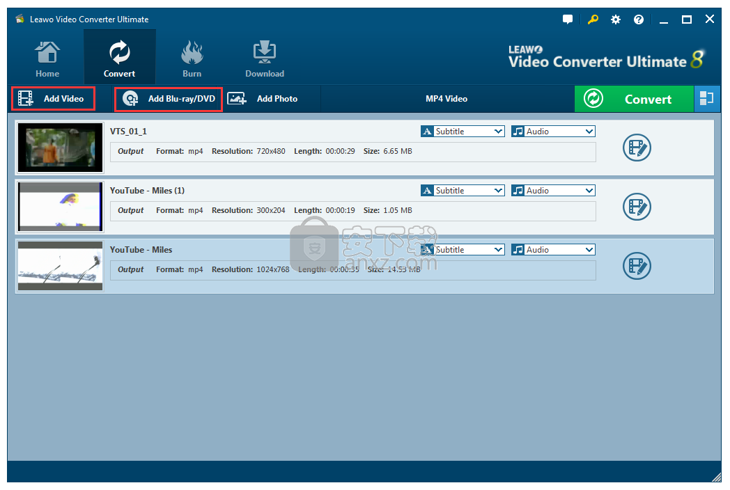Open the feedback chat bubble icon
Image resolution: width=730 pixels, height=490 pixels.
(568, 19)
